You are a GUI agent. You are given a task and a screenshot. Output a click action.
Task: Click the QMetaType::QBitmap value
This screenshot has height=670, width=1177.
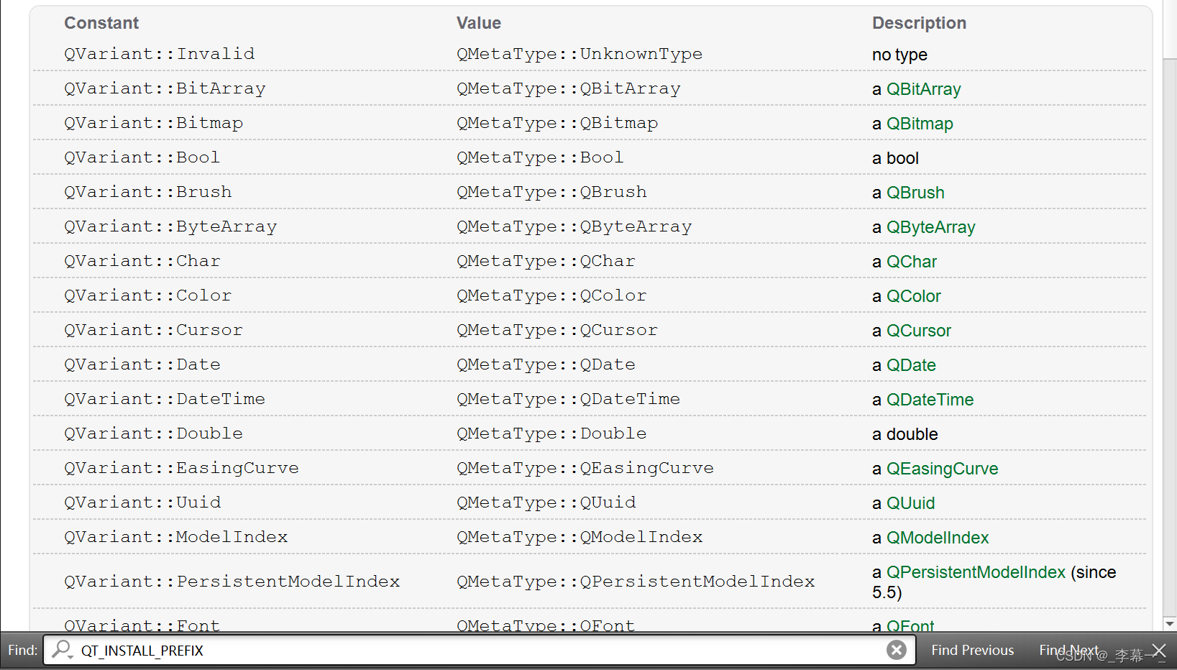557,123
